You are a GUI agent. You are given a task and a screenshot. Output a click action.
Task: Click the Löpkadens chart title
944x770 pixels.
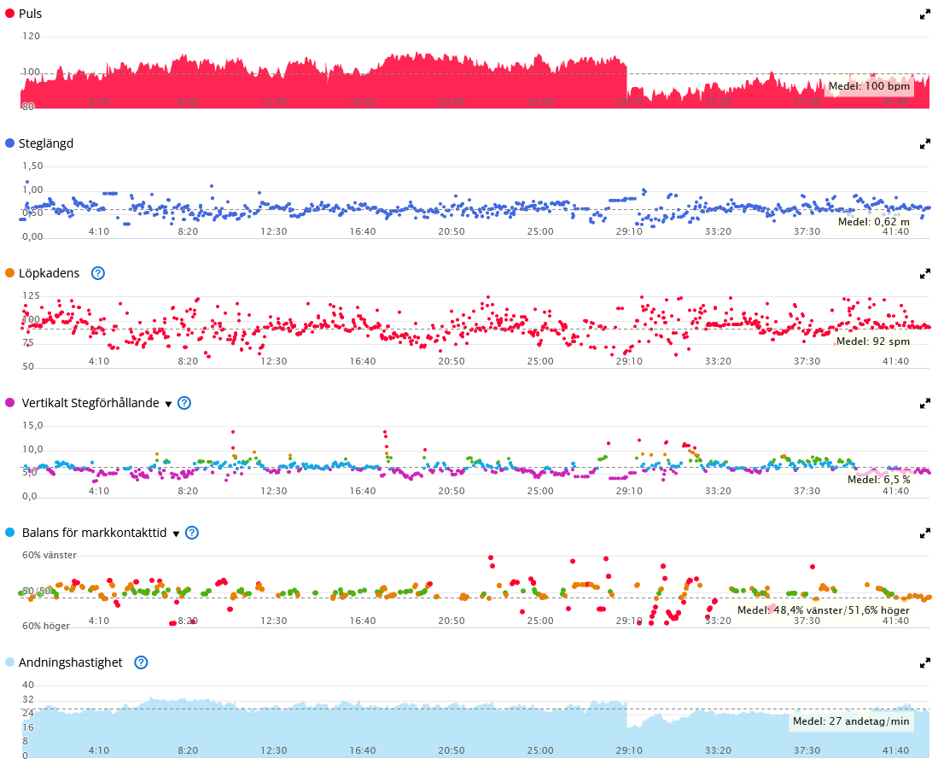pos(49,273)
